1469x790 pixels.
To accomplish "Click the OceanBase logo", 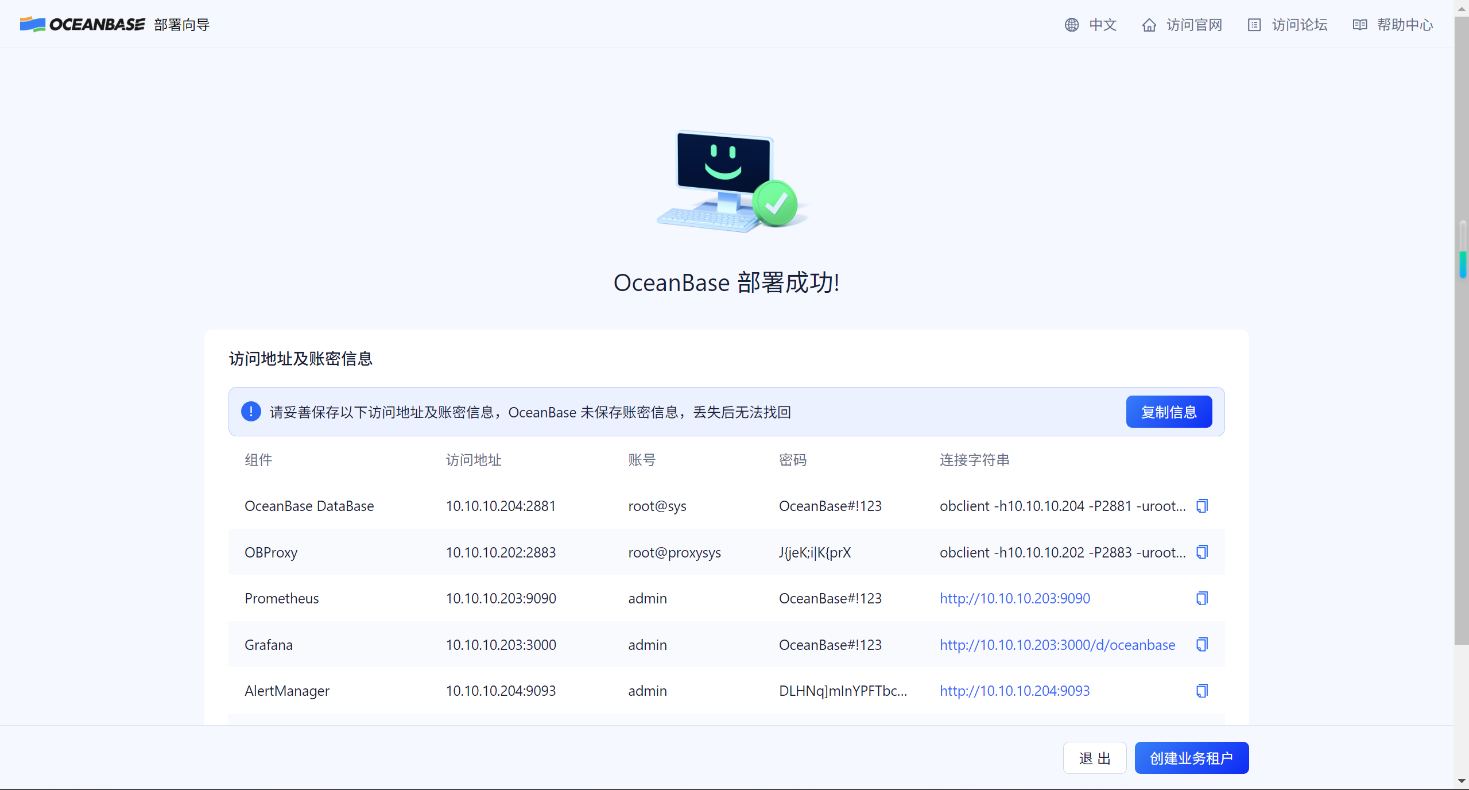I will [x=82, y=24].
